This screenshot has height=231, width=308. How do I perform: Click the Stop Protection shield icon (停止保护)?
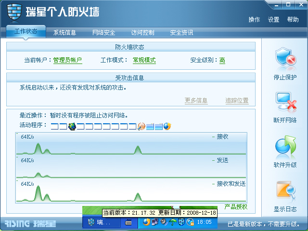coord(285,57)
